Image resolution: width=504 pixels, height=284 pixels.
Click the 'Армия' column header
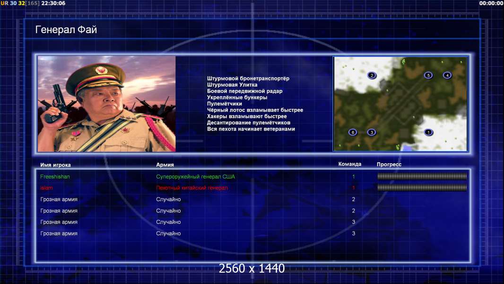(x=165, y=165)
